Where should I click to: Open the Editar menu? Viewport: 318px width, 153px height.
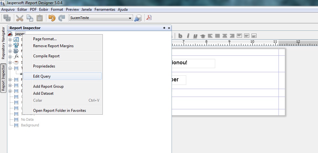pos(22,10)
